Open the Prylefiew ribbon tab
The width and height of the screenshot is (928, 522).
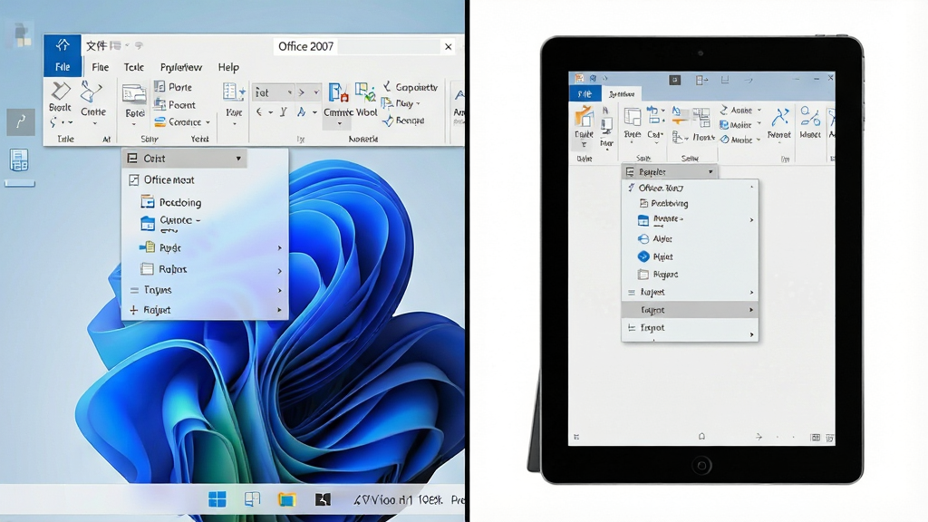pos(181,67)
